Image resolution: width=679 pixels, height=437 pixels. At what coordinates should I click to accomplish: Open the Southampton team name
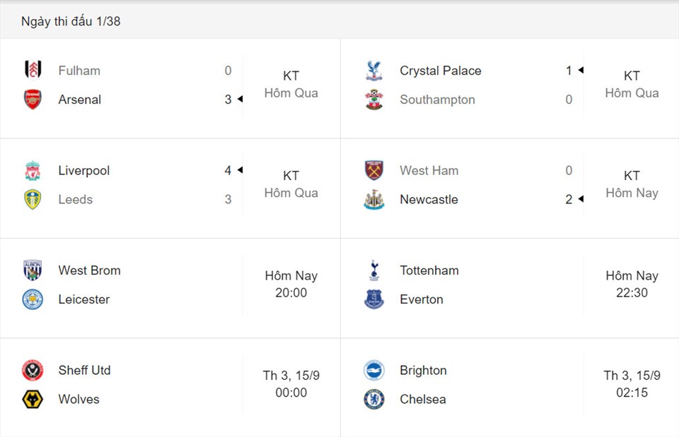[x=437, y=100]
